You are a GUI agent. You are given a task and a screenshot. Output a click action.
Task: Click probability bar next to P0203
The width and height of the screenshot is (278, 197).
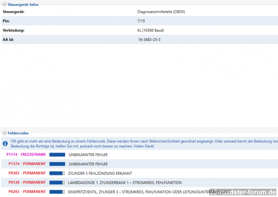57,192
